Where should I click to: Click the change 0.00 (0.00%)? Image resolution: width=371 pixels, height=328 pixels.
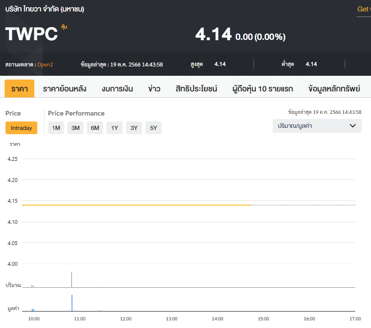coord(260,37)
